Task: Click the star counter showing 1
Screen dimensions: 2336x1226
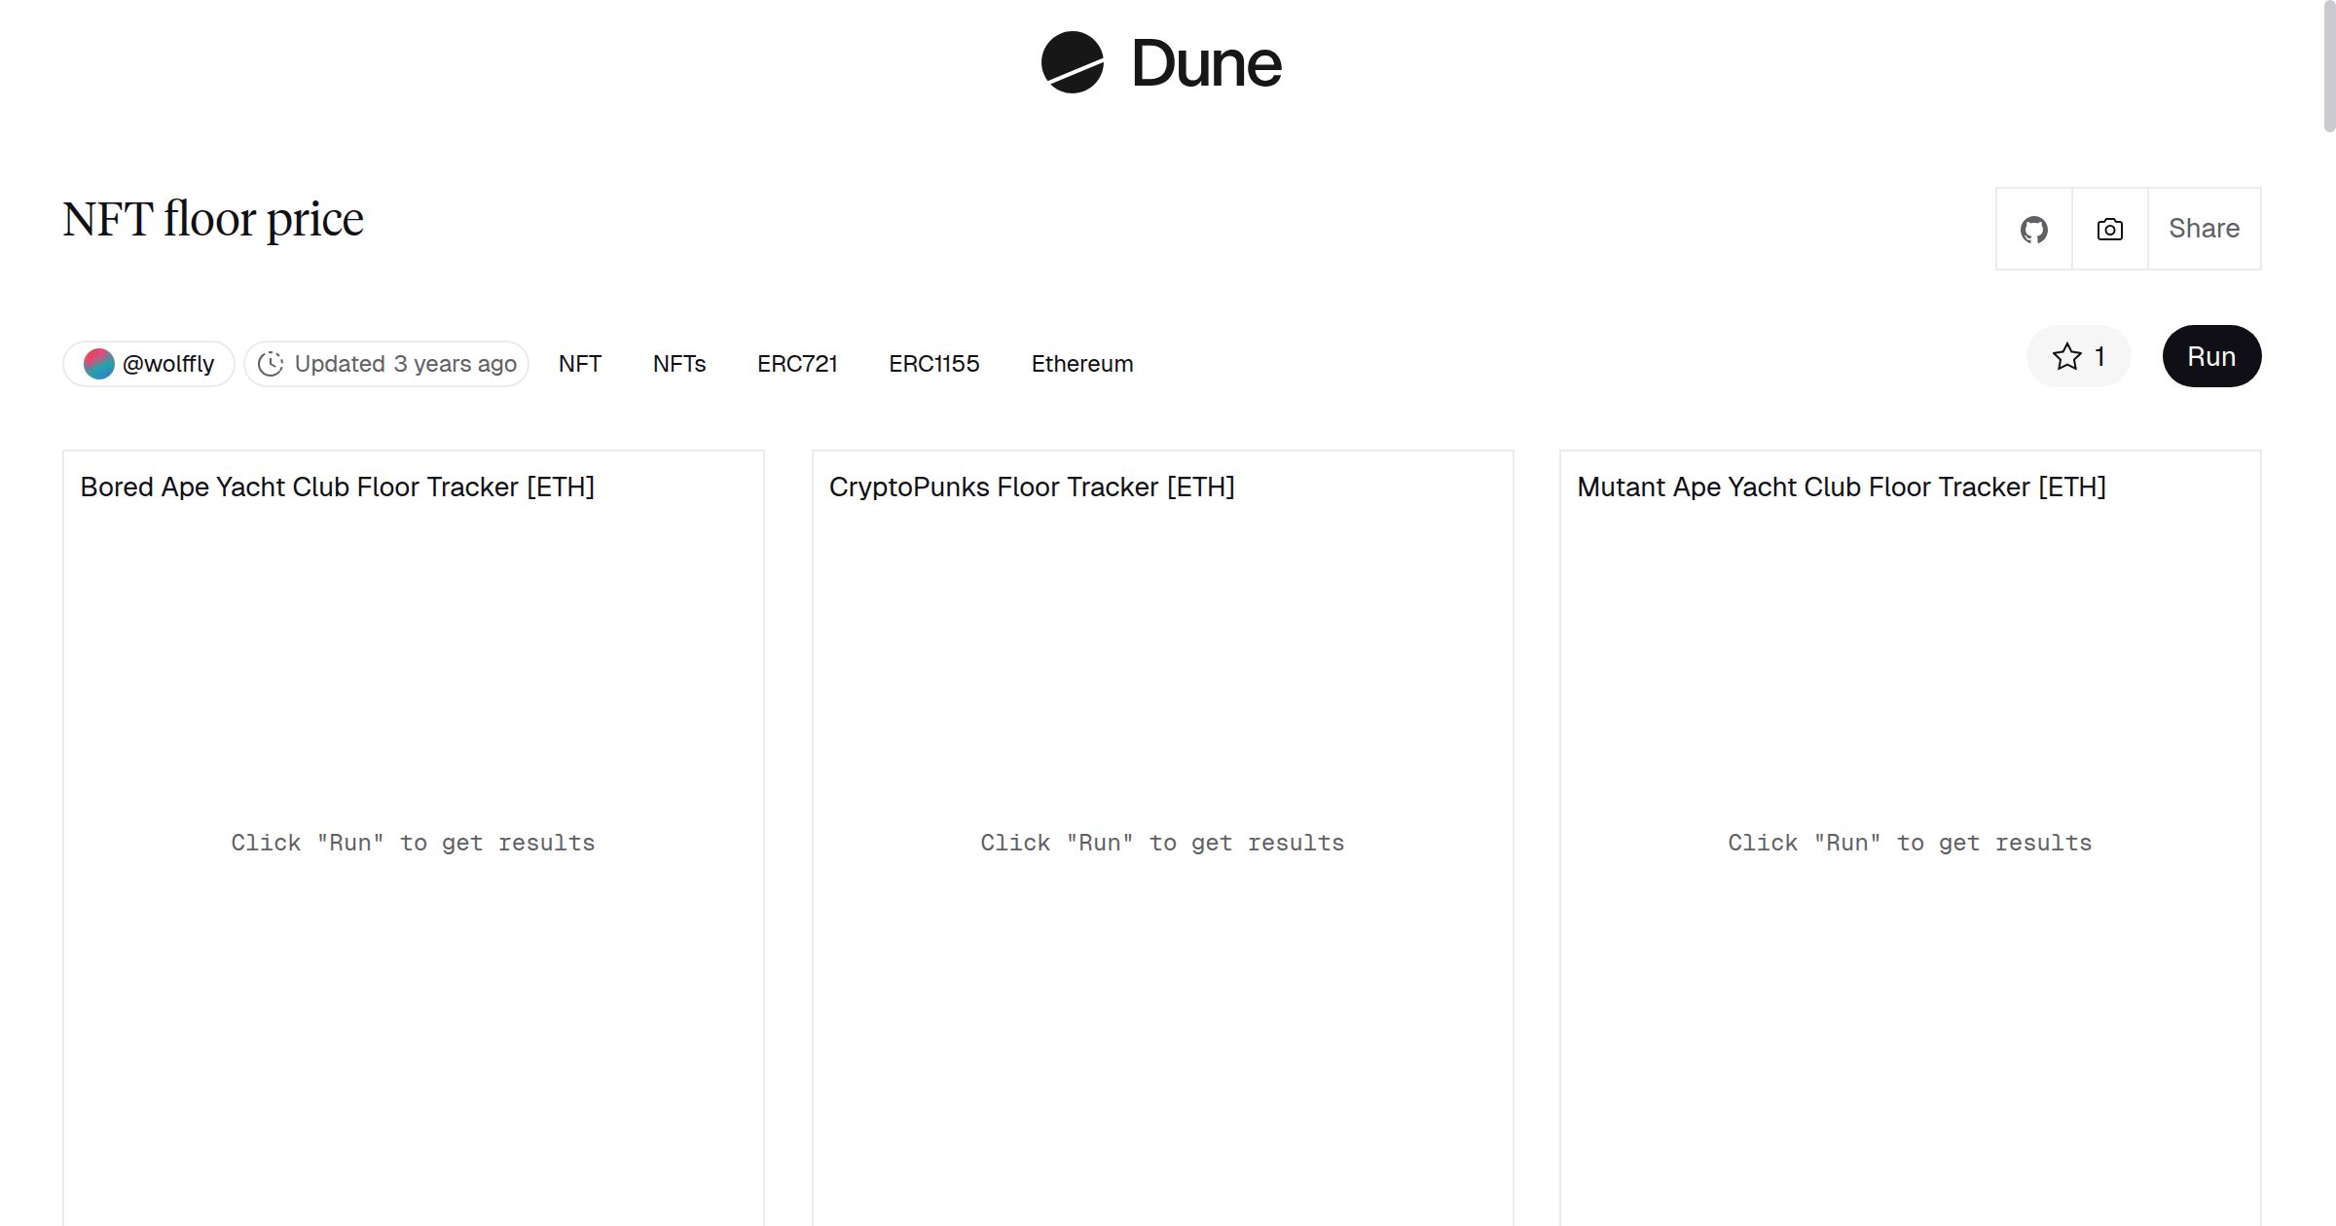Action: click(x=2099, y=356)
